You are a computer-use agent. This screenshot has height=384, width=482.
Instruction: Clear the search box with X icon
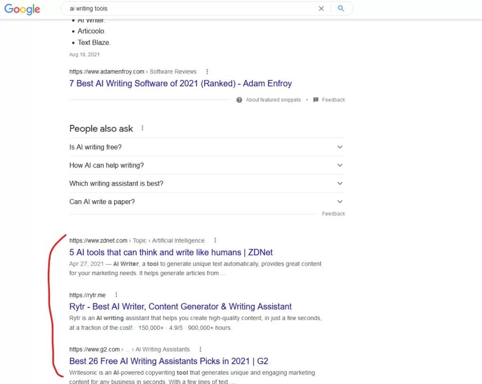[321, 8]
